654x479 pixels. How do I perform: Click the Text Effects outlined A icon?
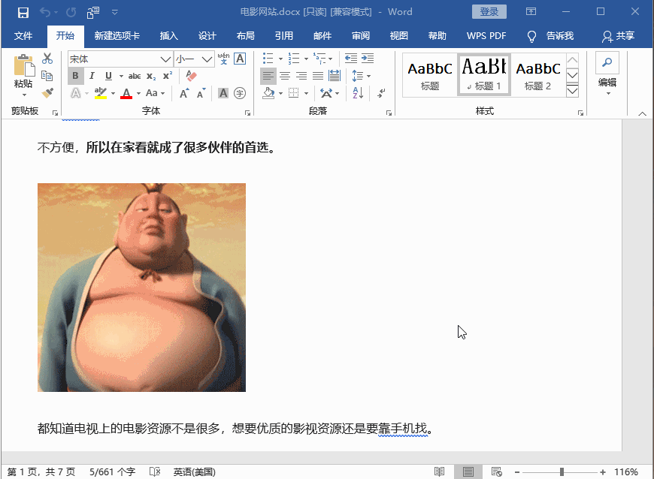coord(75,93)
